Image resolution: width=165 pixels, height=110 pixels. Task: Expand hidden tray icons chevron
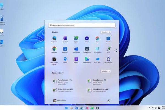tap(149, 108)
